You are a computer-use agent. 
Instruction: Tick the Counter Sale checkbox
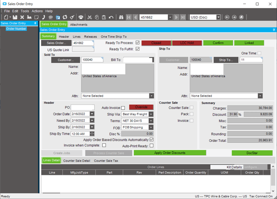191,108
